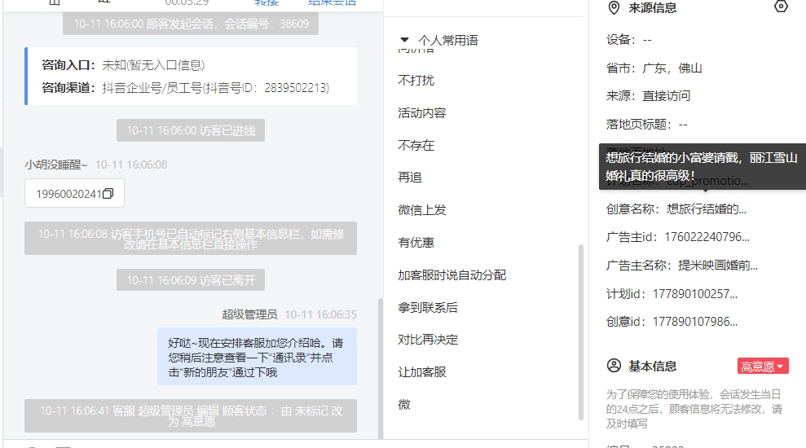Click the session number 38609 notice
The image size is (806, 448).
[x=191, y=24]
